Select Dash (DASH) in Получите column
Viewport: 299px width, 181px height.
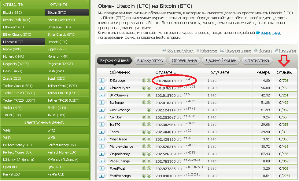[67, 71]
